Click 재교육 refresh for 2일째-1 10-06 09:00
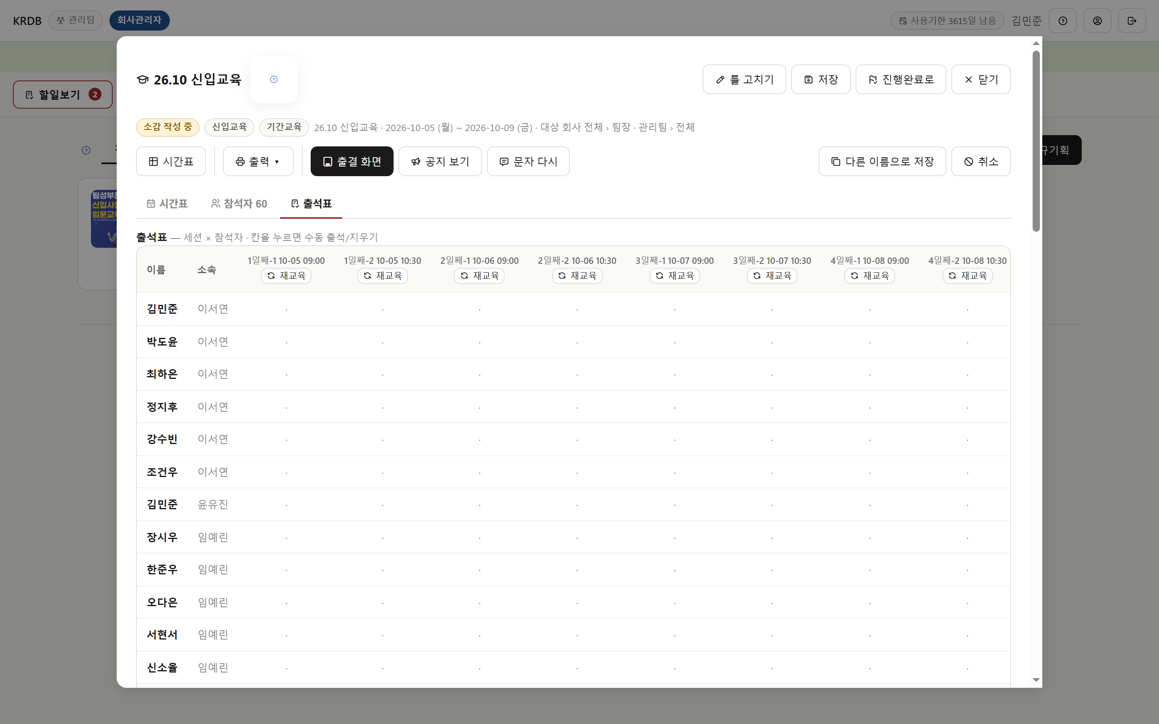 tap(479, 276)
